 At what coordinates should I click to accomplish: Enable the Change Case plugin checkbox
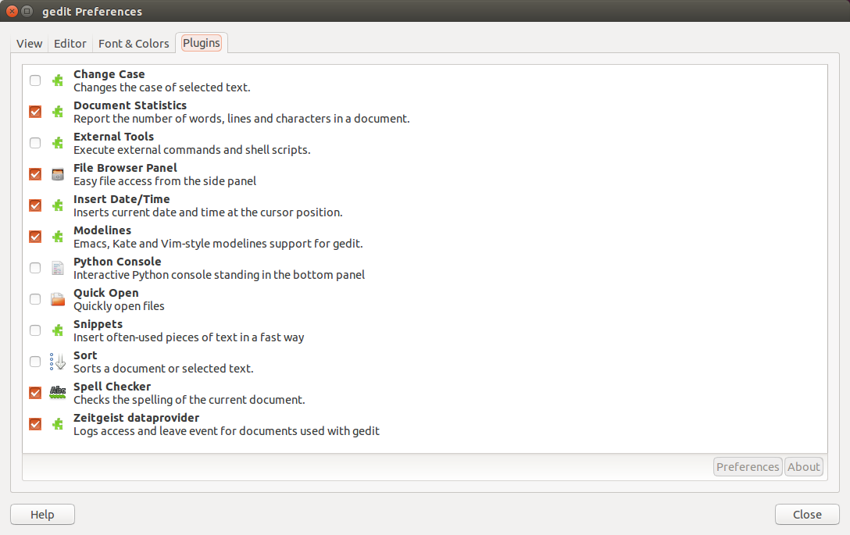coord(35,80)
